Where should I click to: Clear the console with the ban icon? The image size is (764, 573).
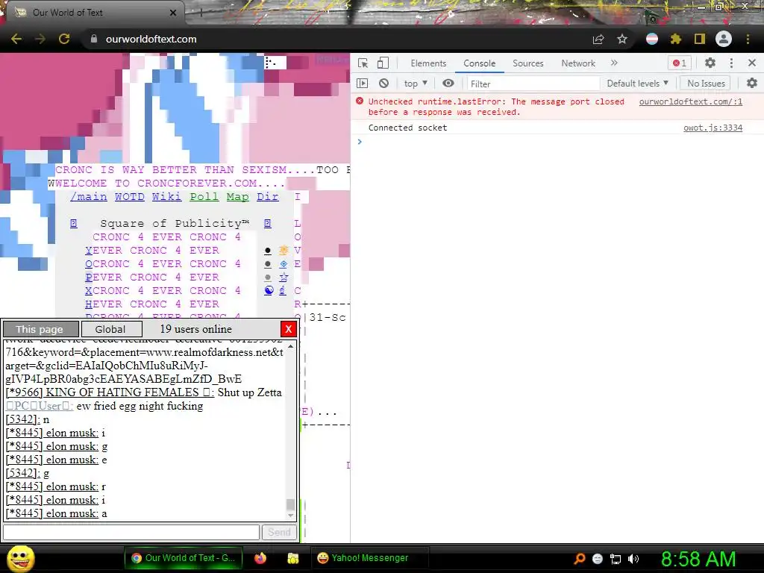click(x=384, y=84)
